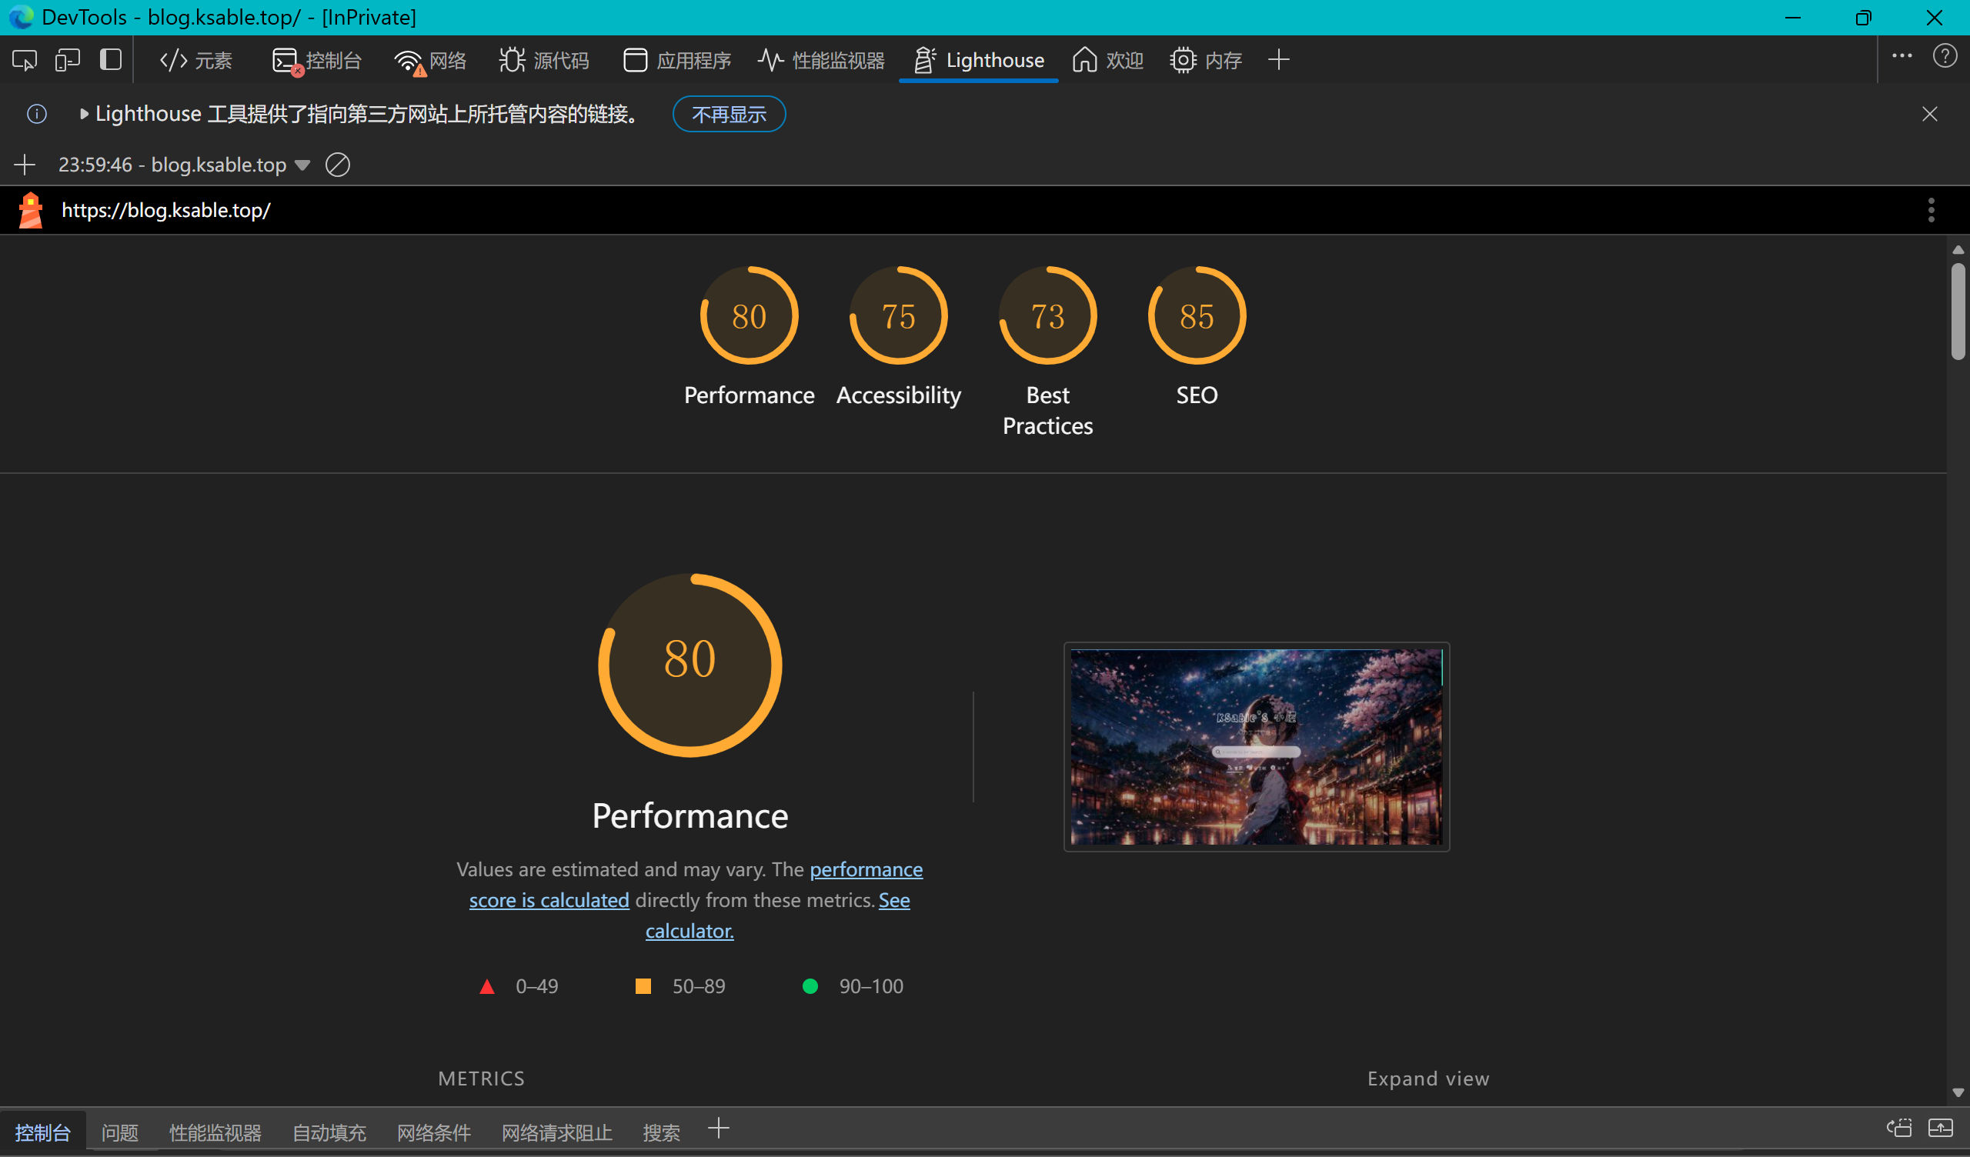Click the Accessibility score gauge
The height and width of the screenshot is (1157, 1970).
tap(898, 316)
